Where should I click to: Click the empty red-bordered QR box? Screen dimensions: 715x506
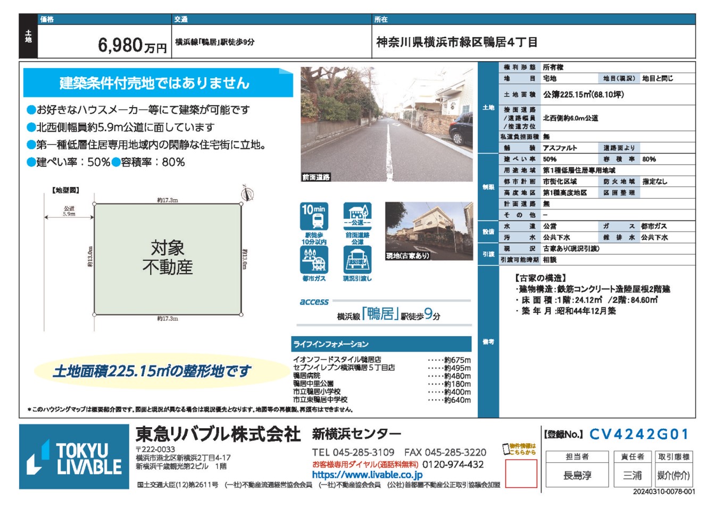coord(520,474)
